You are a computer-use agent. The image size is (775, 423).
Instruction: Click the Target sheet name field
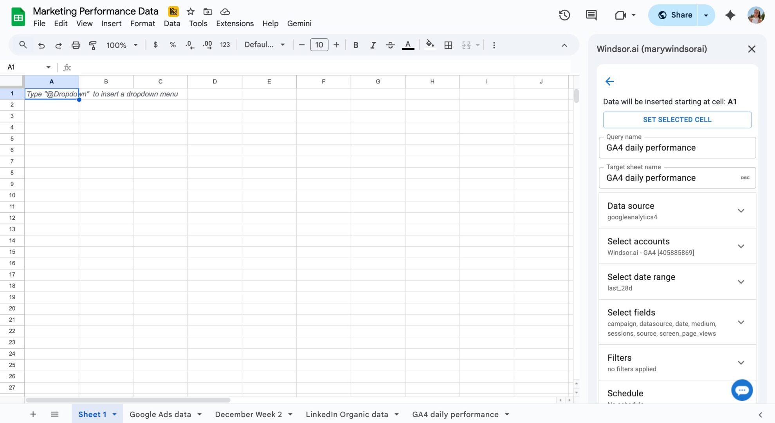(677, 178)
